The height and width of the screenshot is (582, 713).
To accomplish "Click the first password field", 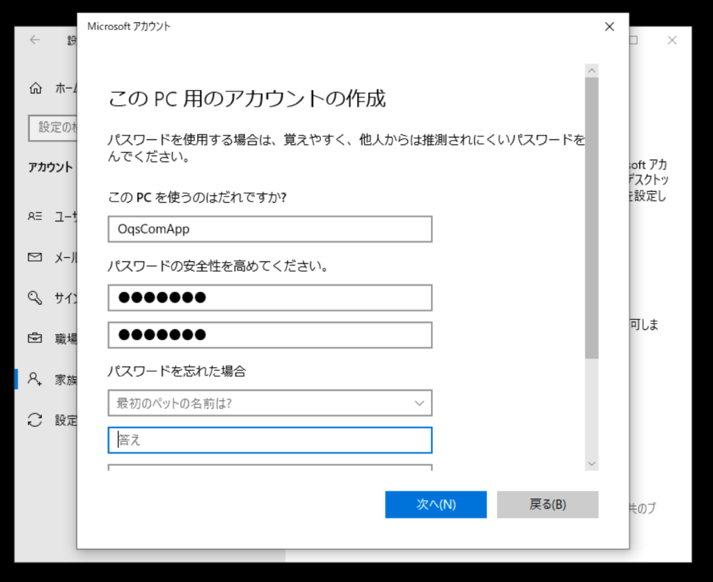I will point(269,298).
